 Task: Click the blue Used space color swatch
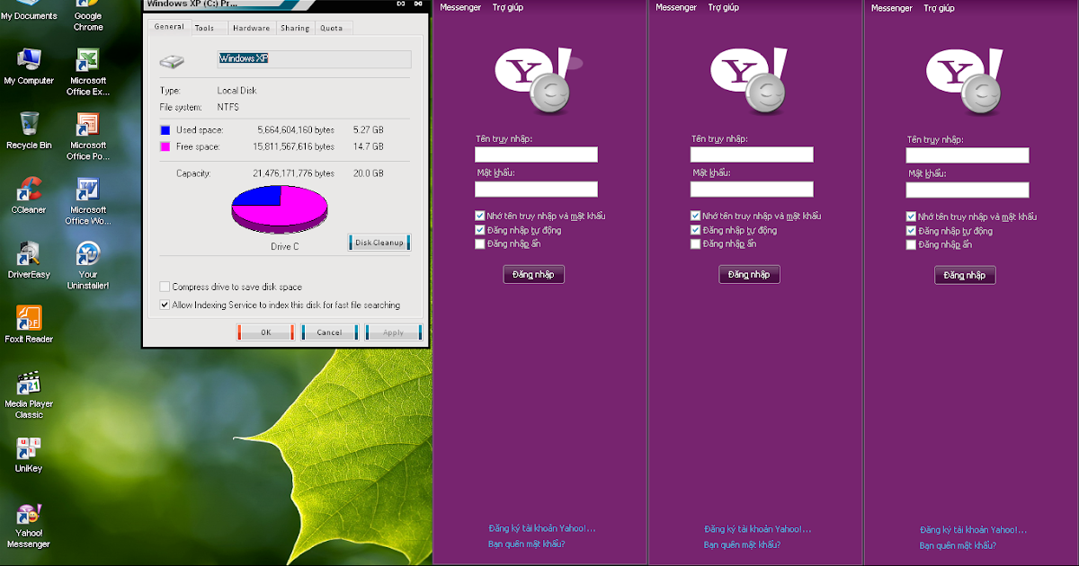[165, 130]
